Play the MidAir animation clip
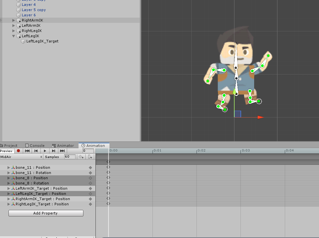Viewport: 319px width, 238px height. pos(45,151)
